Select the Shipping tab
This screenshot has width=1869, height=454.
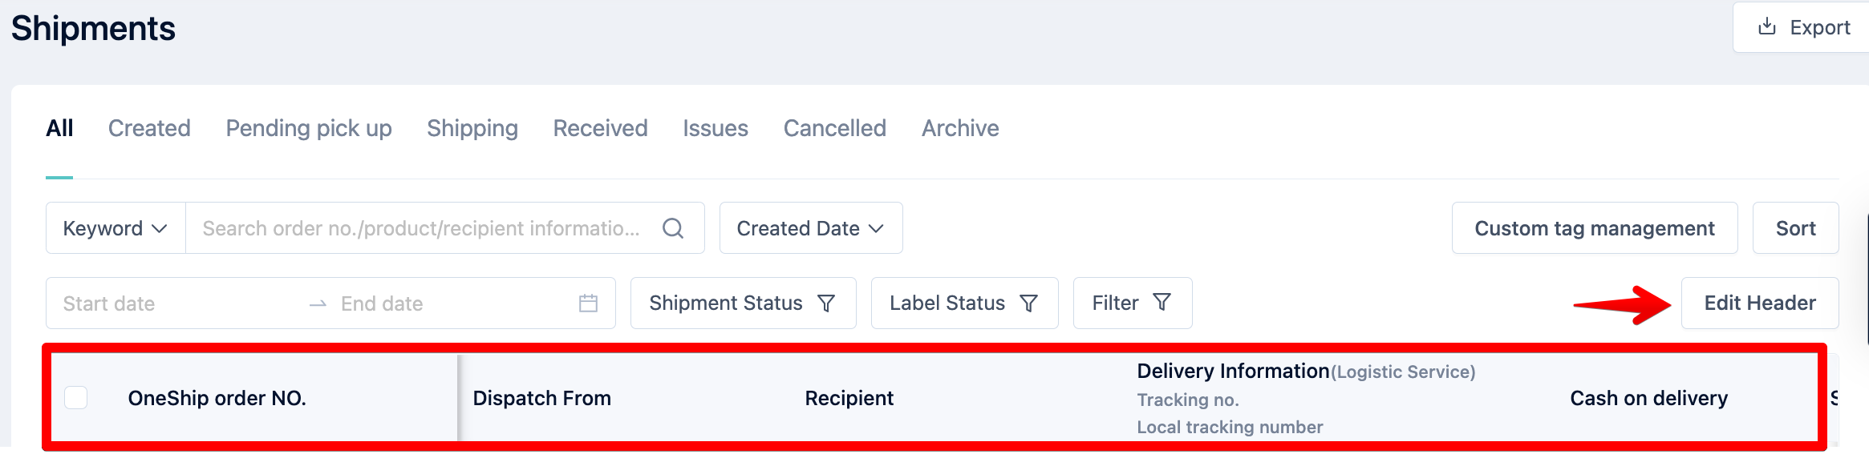[x=472, y=128]
